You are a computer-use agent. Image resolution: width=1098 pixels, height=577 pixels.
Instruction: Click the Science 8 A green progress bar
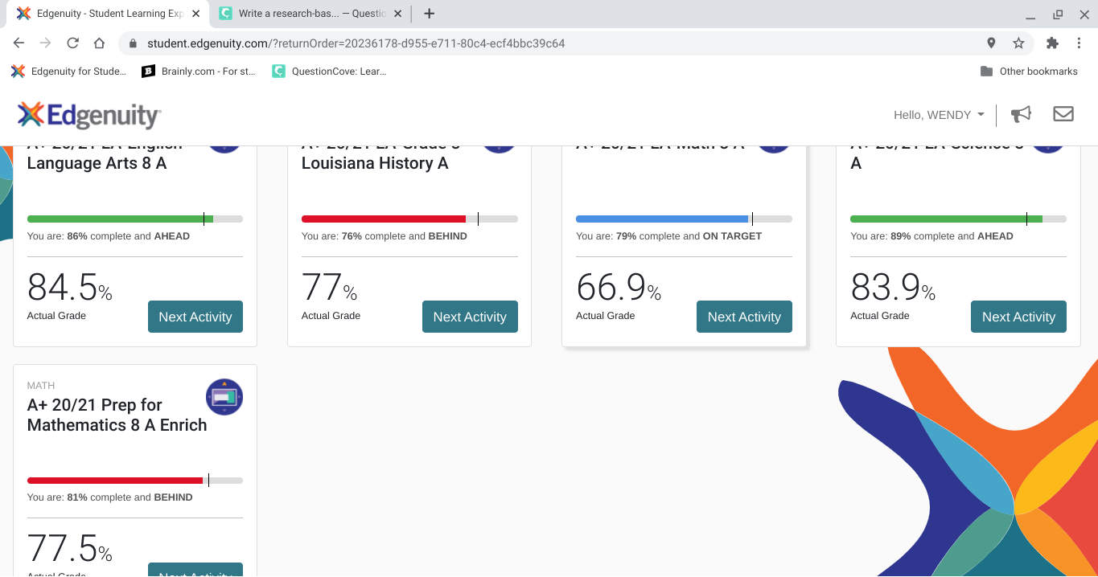(x=958, y=219)
